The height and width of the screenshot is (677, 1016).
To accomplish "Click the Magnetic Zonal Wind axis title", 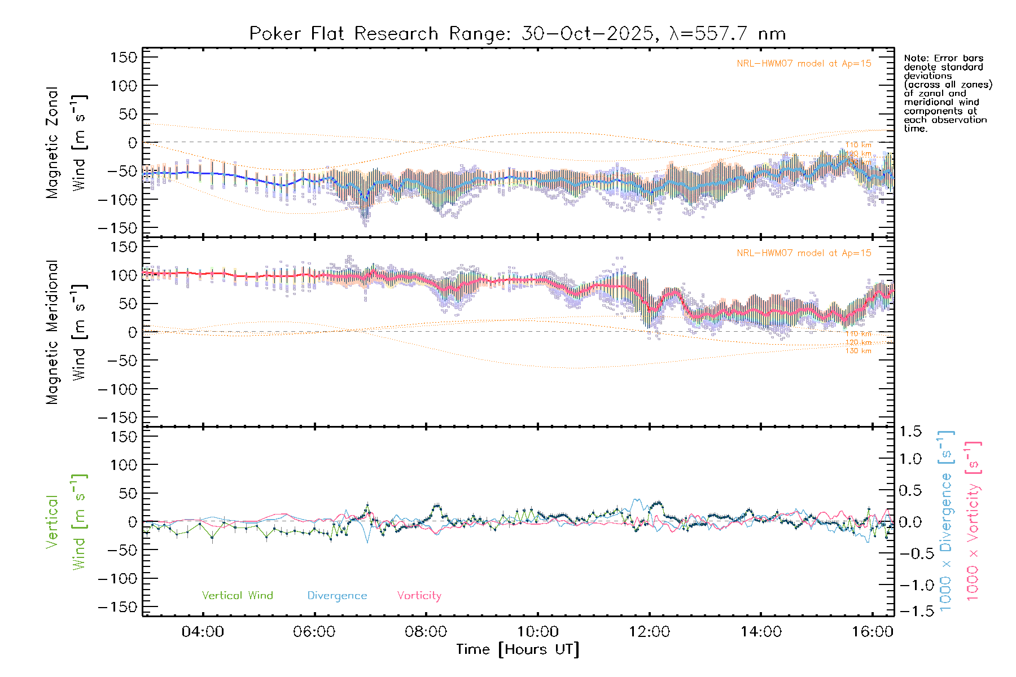I will point(65,143).
